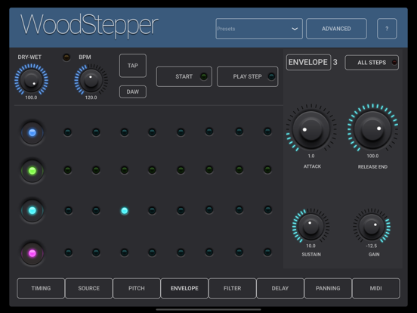This screenshot has width=417, height=313.
Task: Open help with the question mark button
Action: (x=387, y=29)
